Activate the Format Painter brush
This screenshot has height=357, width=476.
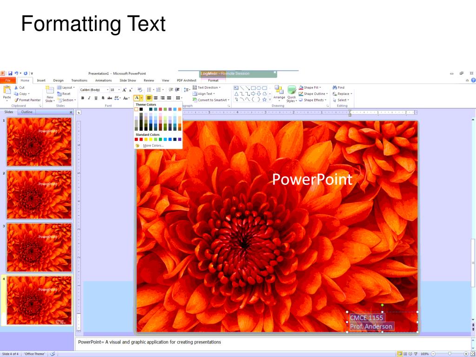[x=27, y=100]
